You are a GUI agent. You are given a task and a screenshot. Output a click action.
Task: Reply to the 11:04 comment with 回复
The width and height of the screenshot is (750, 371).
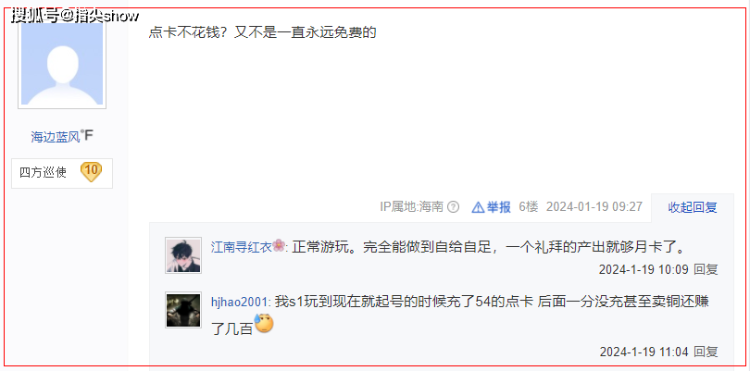click(x=706, y=352)
